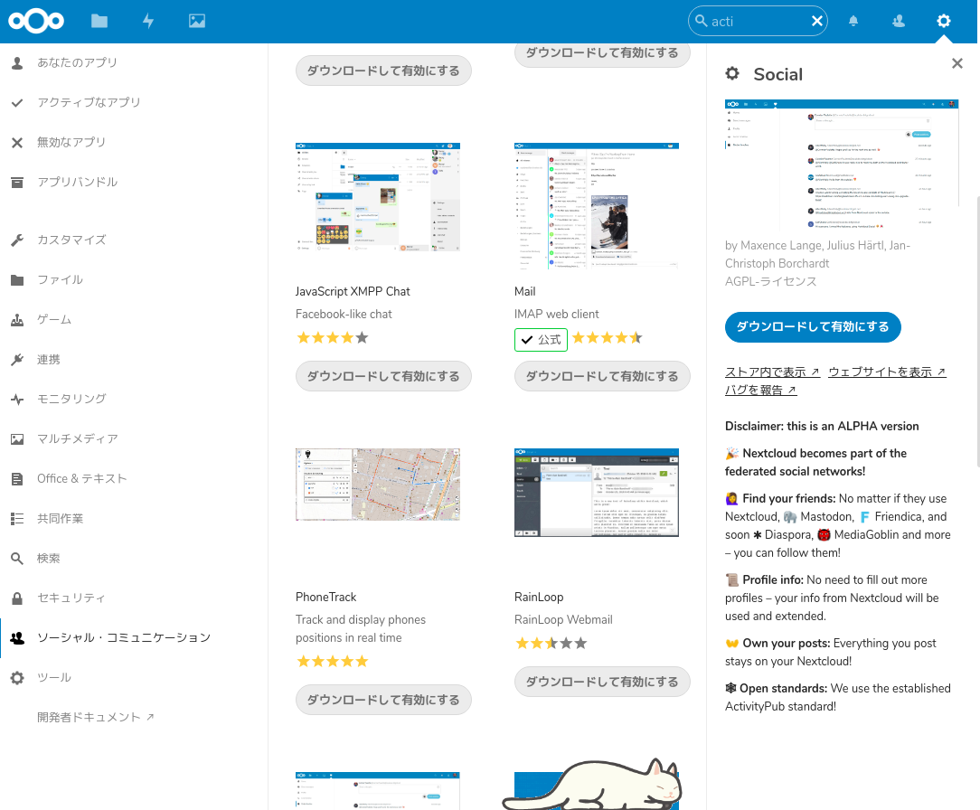Browse the モニタリング category
Viewport: 980px width, 810px height.
[x=71, y=400]
